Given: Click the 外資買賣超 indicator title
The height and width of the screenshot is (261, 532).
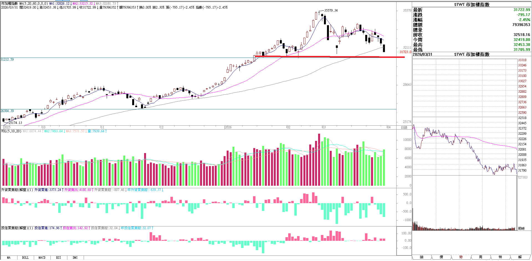Looking at the screenshot, I should (x=17, y=190).
